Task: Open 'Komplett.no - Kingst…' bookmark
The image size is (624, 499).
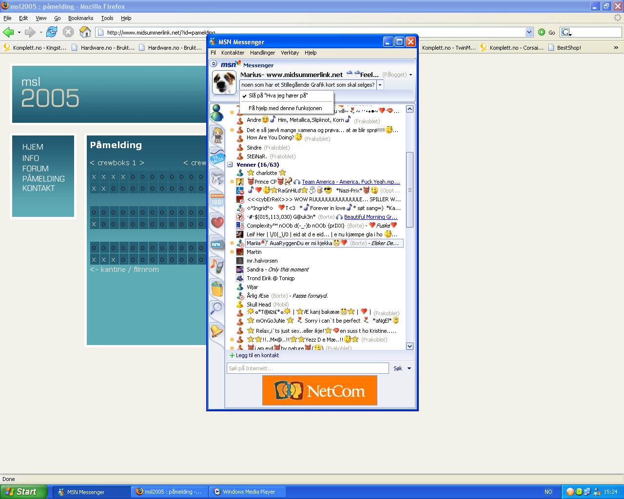Action: point(35,47)
